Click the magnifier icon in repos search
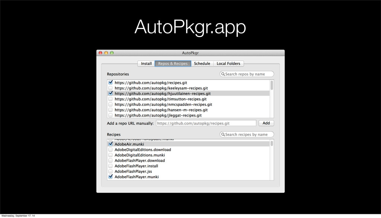Screen dimensions: 381x218 click(x=223, y=74)
